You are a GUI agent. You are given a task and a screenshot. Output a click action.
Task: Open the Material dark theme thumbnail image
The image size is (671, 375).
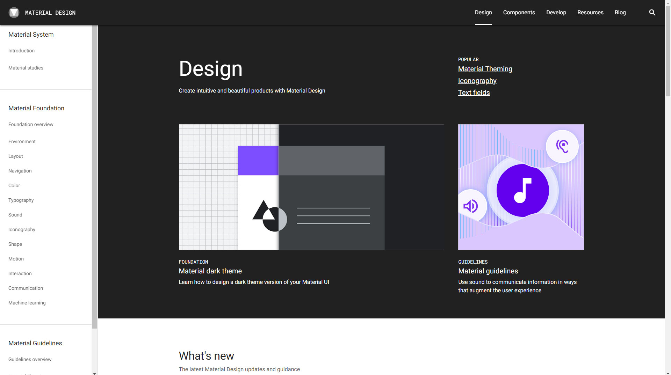[x=311, y=187]
